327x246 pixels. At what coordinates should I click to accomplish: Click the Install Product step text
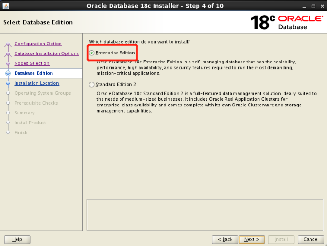click(30, 123)
